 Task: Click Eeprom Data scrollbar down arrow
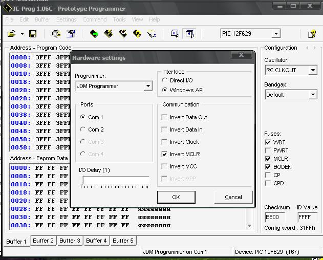point(249,226)
